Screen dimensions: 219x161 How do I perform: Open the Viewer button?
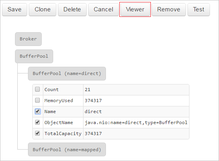point(135,9)
